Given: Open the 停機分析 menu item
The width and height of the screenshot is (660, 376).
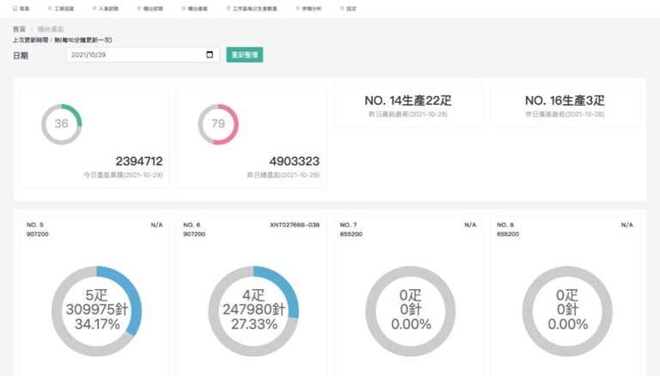Looking at the screenshot, I should [x=309, y=9].
